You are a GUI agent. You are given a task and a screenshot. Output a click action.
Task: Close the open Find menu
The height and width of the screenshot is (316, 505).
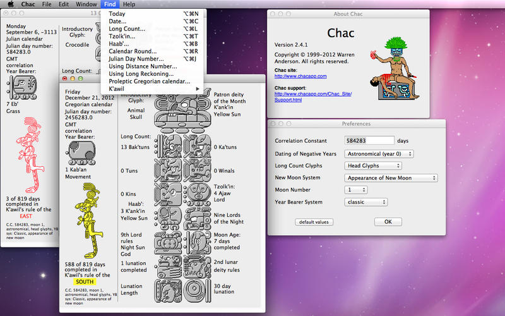(x=110, y=4)
